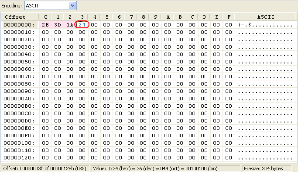This screenshot has width=298, height=172.
Task: Select row offset 00000080:
Action: 19,84
